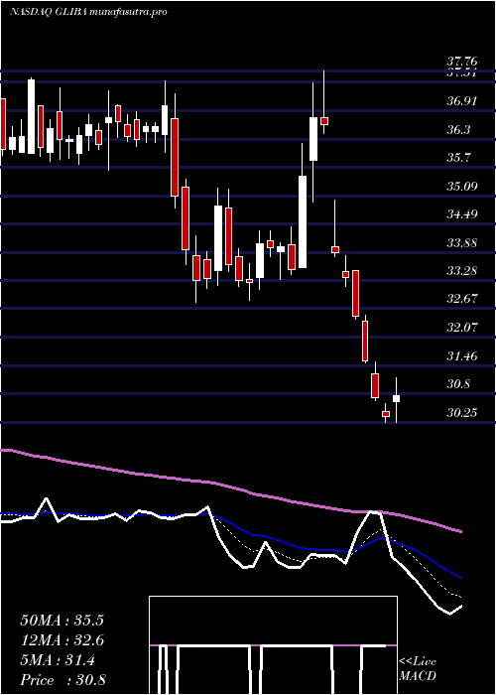Click the 12MA : 32.6 readout
496x695 pixels.
pos(62,640)
